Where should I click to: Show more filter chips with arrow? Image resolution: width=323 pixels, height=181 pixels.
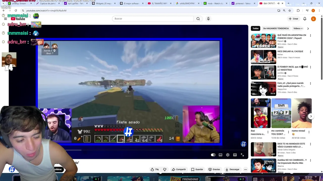click(x=308, y=28)
